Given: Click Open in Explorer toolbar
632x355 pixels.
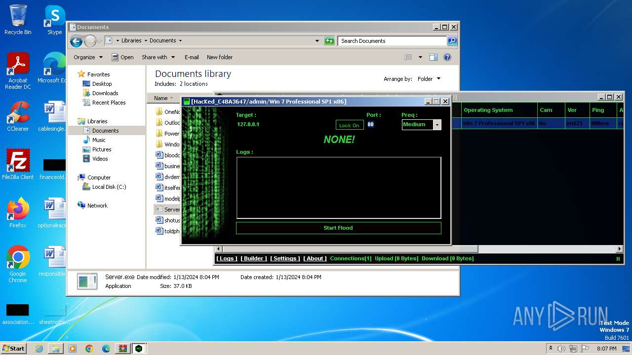Looking at the screenshot, I should [122, 57].
